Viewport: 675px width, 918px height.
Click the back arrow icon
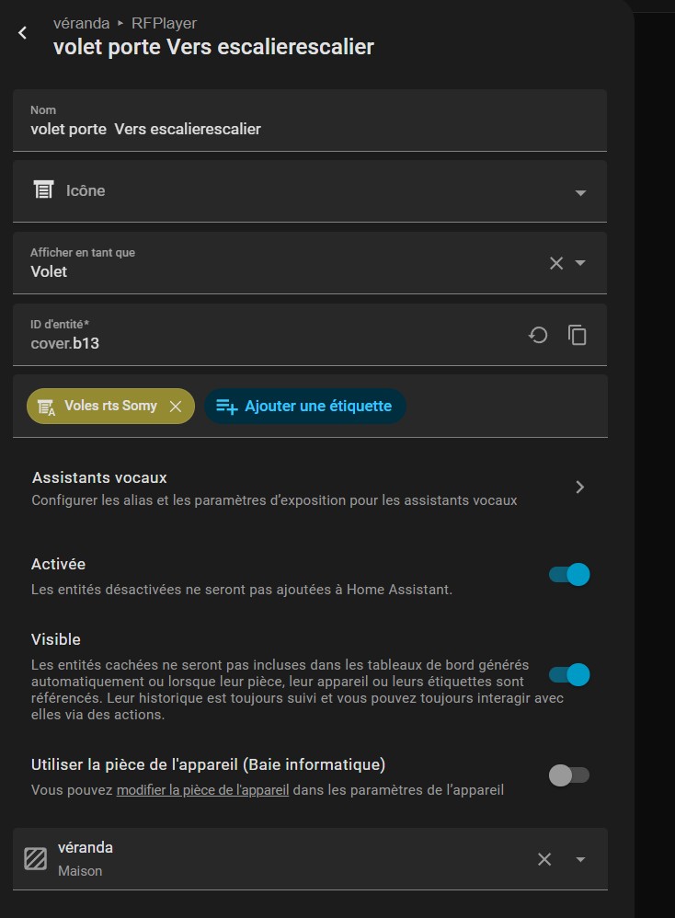click(x=23, y=33)
